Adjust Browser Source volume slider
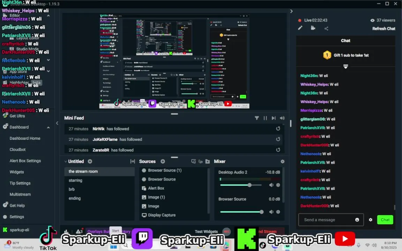402x251 pixels. pos(241,212)
